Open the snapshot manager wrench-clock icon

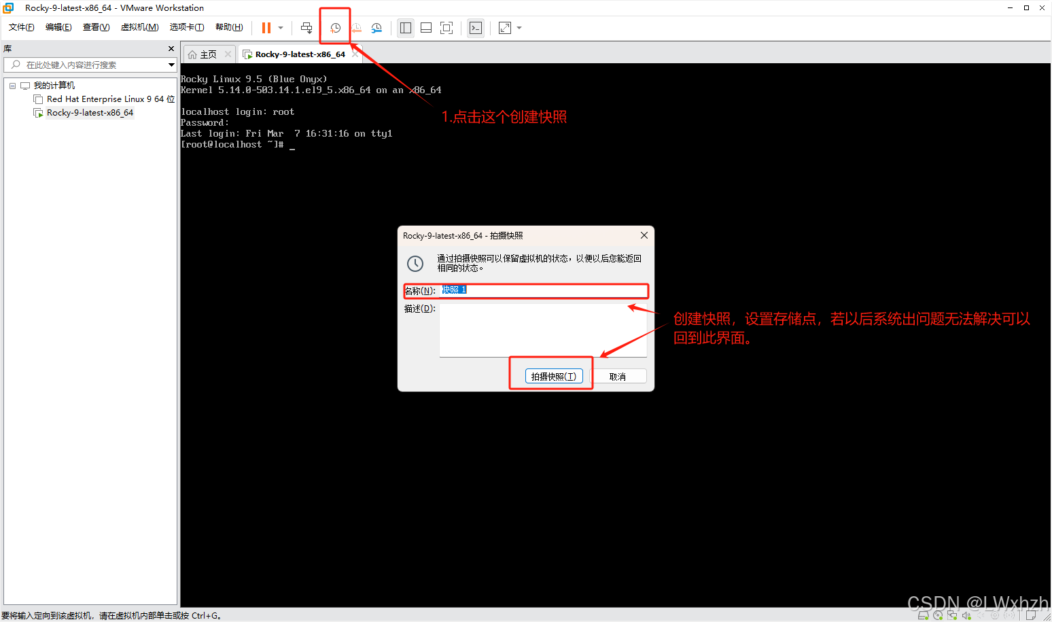coord(376,28)
